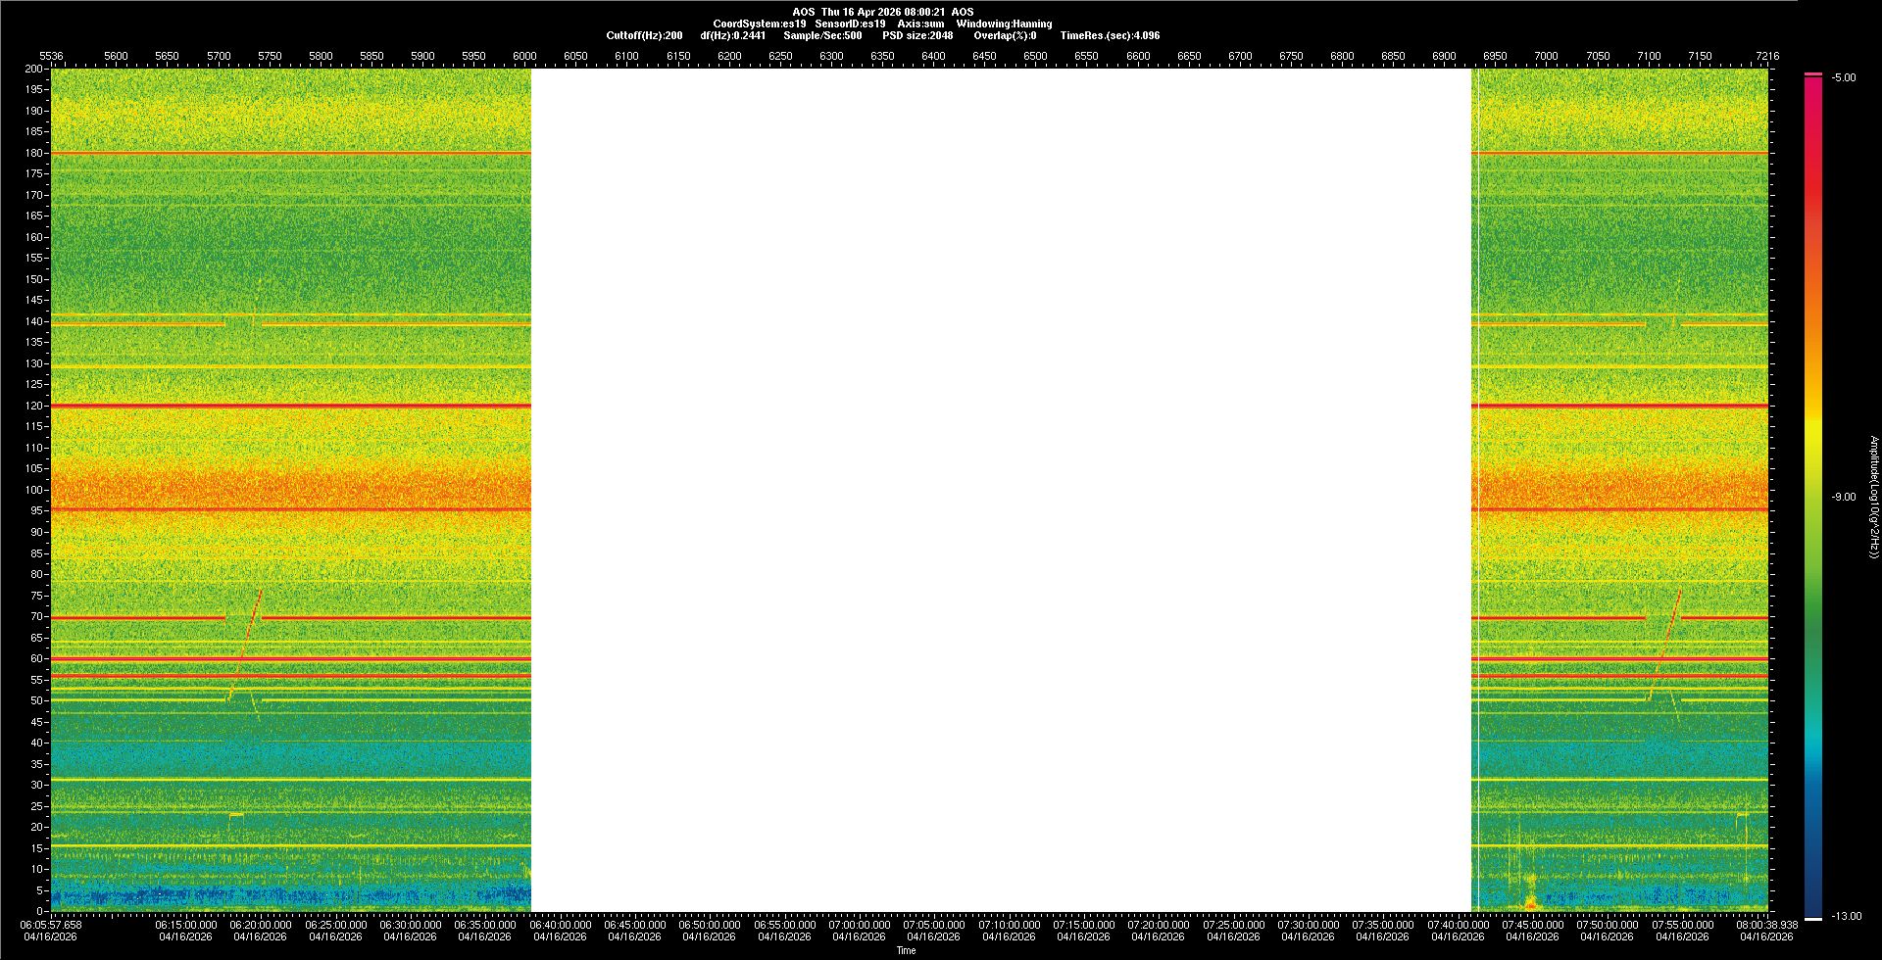Click the Cutoff(Hz):200 parameter text
This screenshot has width=1882, height=960.
coord(644,35)
